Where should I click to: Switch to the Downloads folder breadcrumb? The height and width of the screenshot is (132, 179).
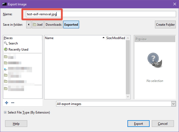pyautogui.click(x=54, y=24)
